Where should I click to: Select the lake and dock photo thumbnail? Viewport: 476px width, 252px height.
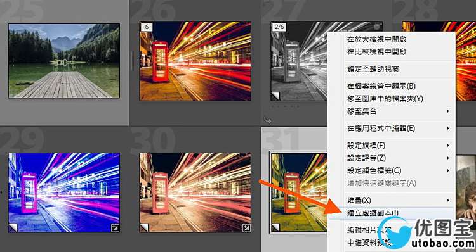pos(64,61)
